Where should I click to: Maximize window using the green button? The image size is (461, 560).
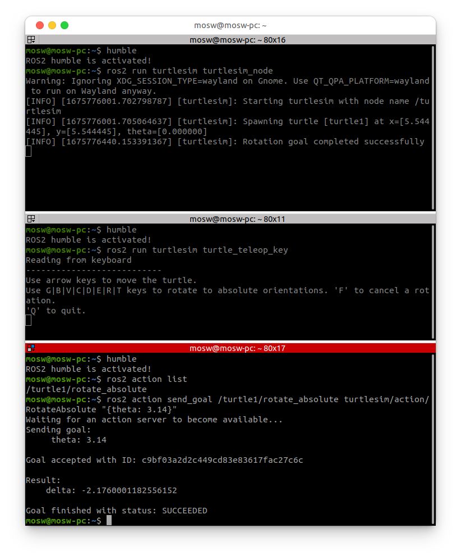click(x=64, y=25)
